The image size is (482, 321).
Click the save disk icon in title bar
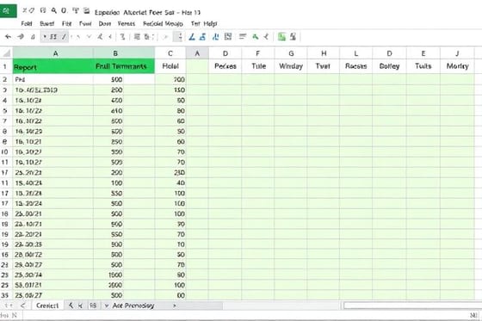(x=43, y=11)
